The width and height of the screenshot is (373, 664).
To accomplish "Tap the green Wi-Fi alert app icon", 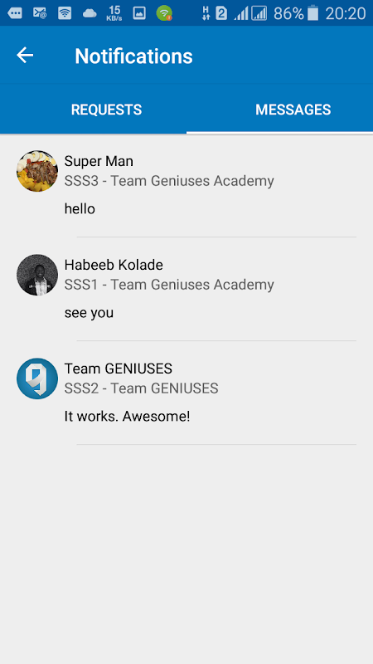I will [164, 13].
